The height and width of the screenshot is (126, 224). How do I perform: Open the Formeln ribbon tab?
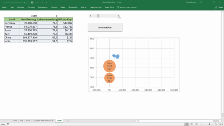[x=54, y=7]
